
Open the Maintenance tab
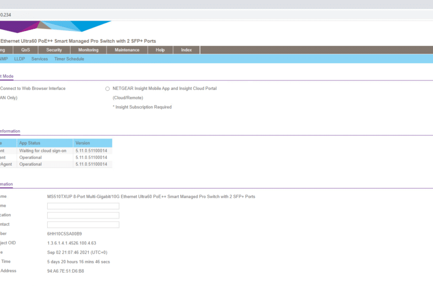[127, 50]
